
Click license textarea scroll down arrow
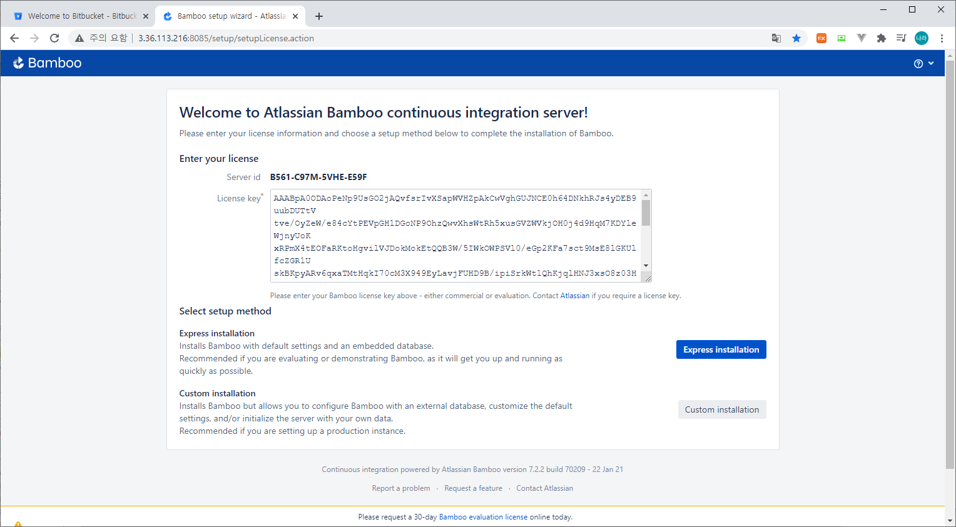coord(646,266)
